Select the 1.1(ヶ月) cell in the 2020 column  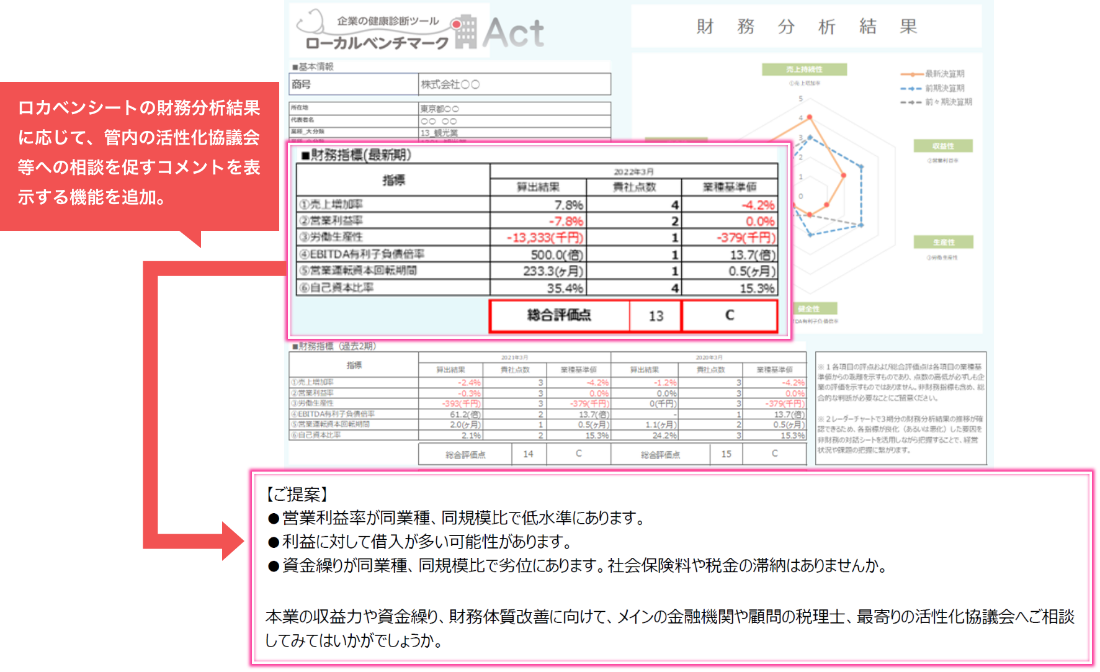pyautogui.click(x=645, y=424)
